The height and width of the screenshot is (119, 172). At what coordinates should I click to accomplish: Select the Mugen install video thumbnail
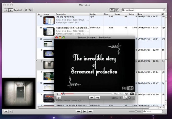(49, 31)
